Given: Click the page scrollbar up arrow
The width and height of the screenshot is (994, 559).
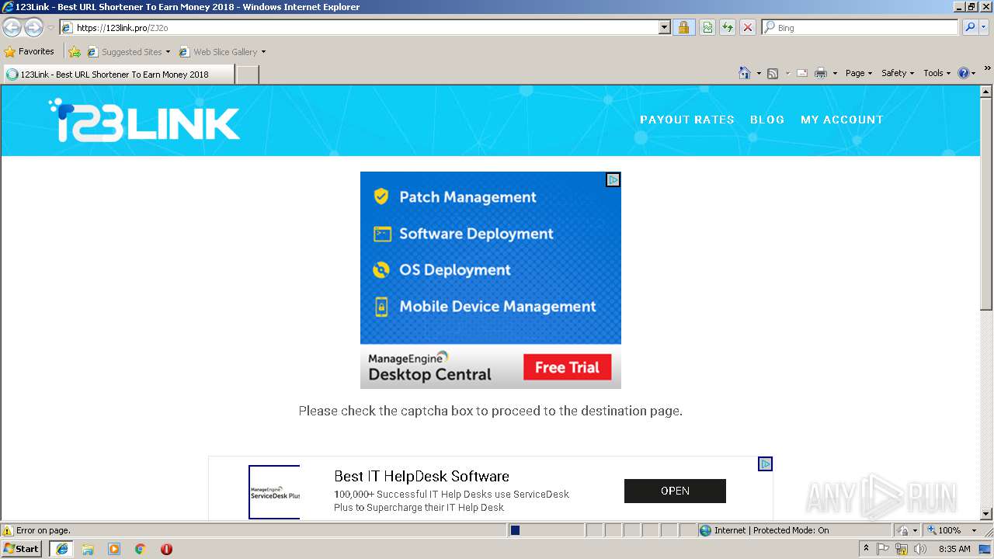Looking at the screenshot, I should [x=986, y=92].
